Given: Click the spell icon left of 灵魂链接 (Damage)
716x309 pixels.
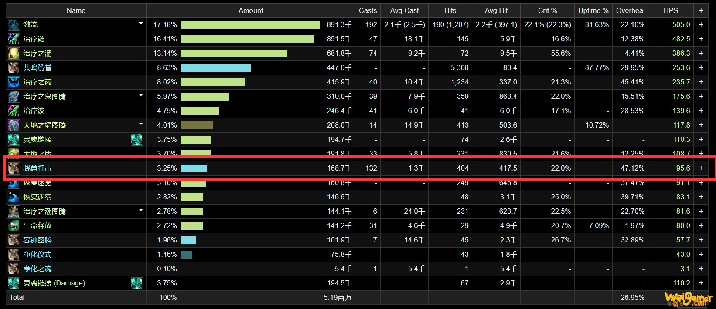Looking at the screenshot, I should coord(14,283).
